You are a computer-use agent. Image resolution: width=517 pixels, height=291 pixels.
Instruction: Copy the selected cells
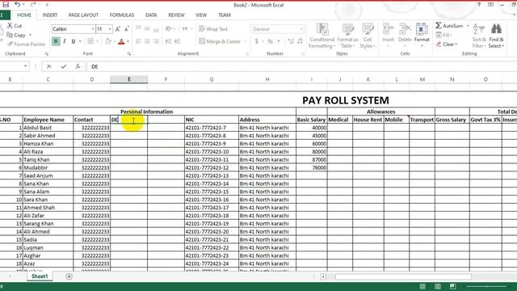pyautogui.click(x=16, y=35)
